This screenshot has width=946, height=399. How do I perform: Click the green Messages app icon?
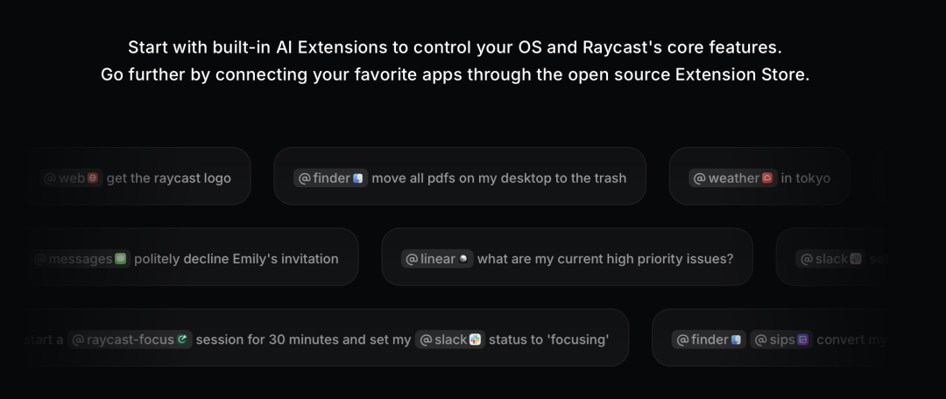coord(121,259)
